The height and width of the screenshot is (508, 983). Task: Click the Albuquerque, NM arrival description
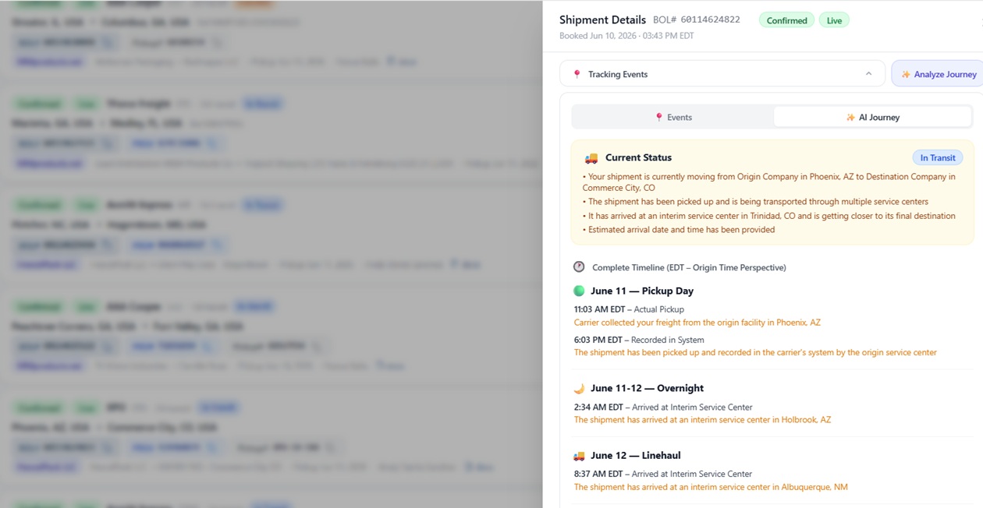coord(711,487)
